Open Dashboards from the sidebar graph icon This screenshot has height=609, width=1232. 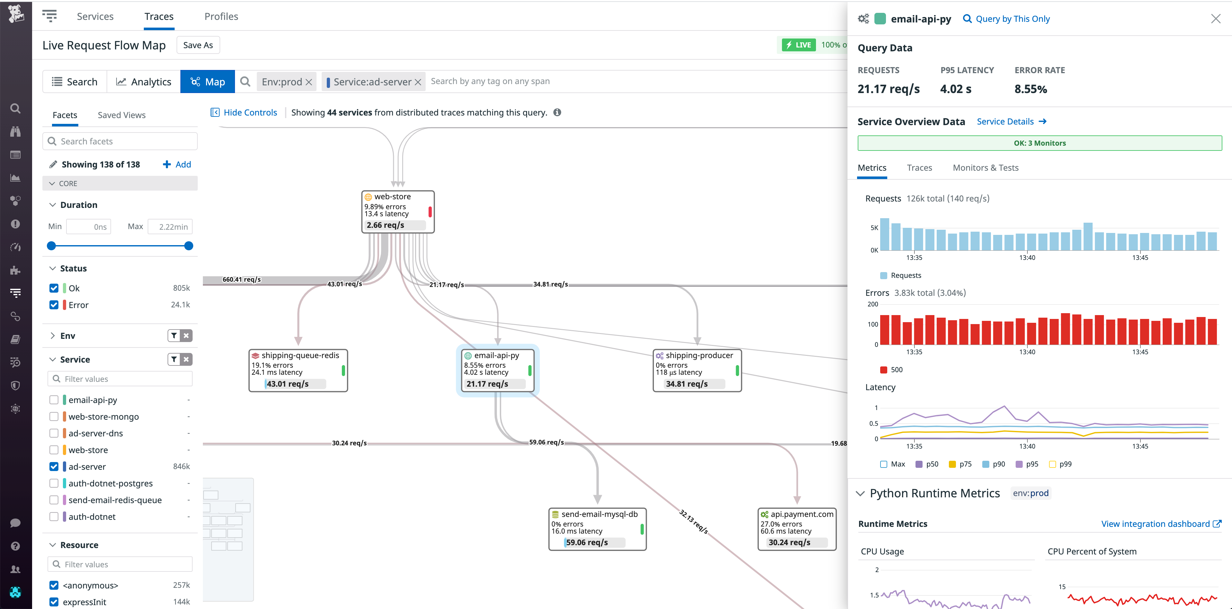[15, 177]
